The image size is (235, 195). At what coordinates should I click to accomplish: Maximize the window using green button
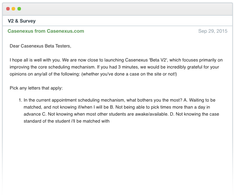pyautogui.click(x=19, y=9)
